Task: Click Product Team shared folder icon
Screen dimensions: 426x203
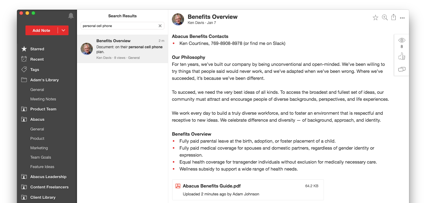Action: (24, 109)
